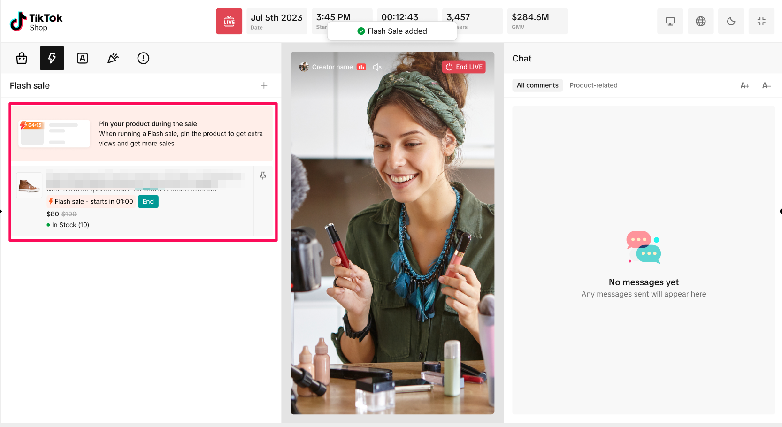
Task: End the flash sale on the shoe
Action: point(148,202)
